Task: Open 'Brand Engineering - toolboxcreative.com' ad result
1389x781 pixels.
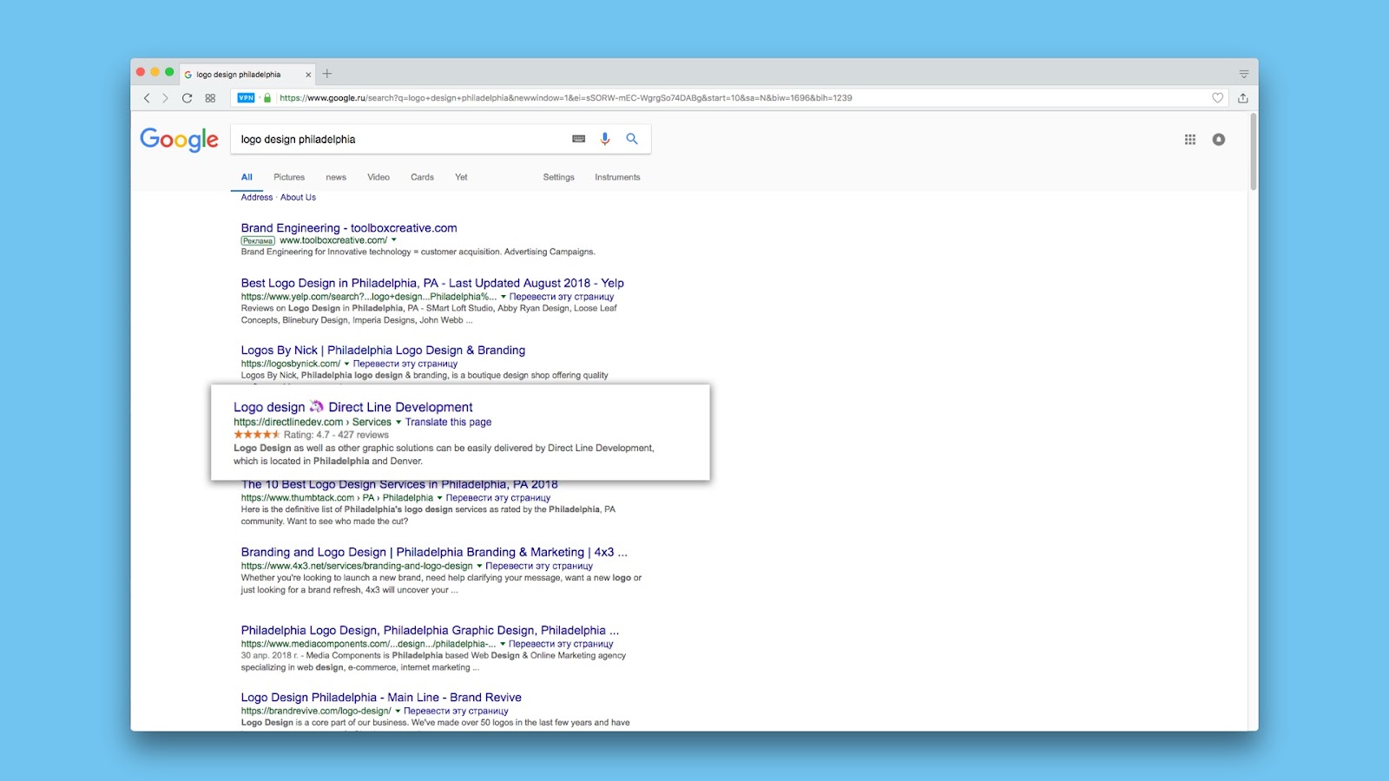Action: click(349, 228)
